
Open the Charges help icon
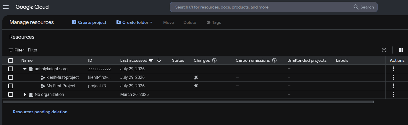click(214, 60)
